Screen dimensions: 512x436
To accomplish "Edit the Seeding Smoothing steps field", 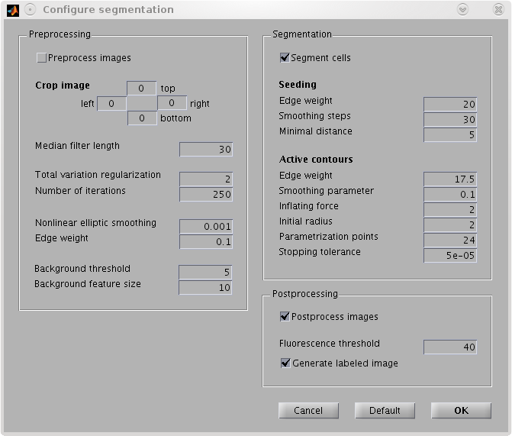I will (x=450, y=120).
